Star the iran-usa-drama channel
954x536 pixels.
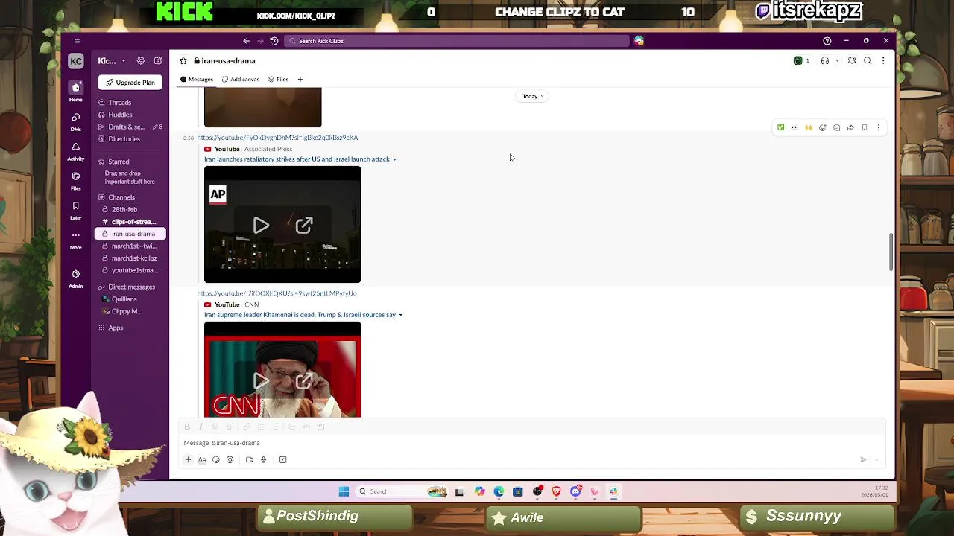pos(183,61)
